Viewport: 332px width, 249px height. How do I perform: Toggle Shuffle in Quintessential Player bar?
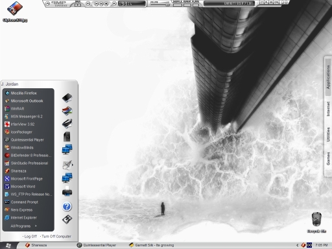[x=178, y=5]
